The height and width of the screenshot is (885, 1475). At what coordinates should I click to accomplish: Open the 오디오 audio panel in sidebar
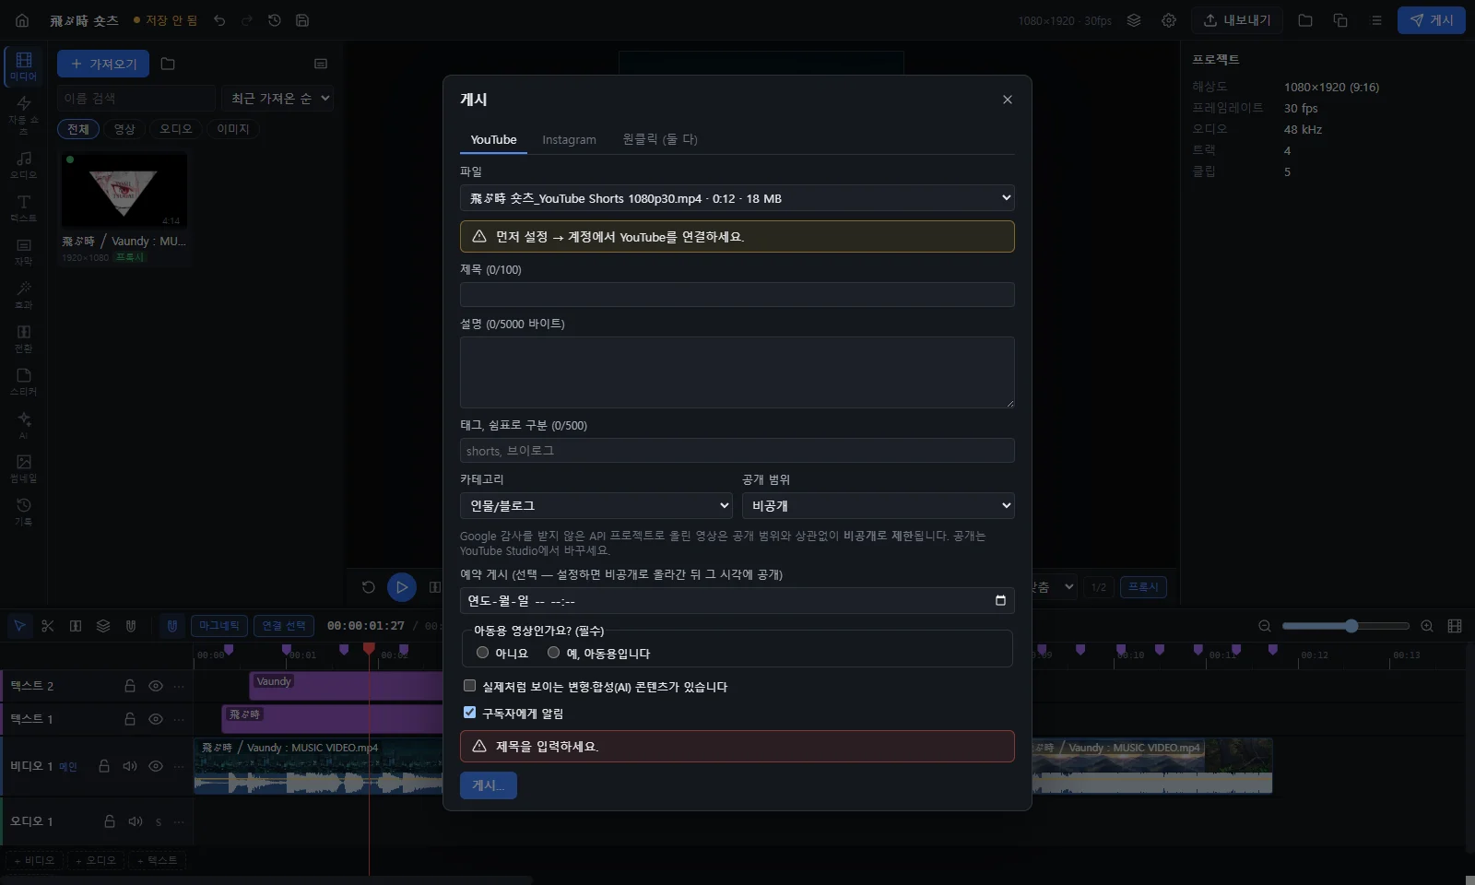click(24, 164)
